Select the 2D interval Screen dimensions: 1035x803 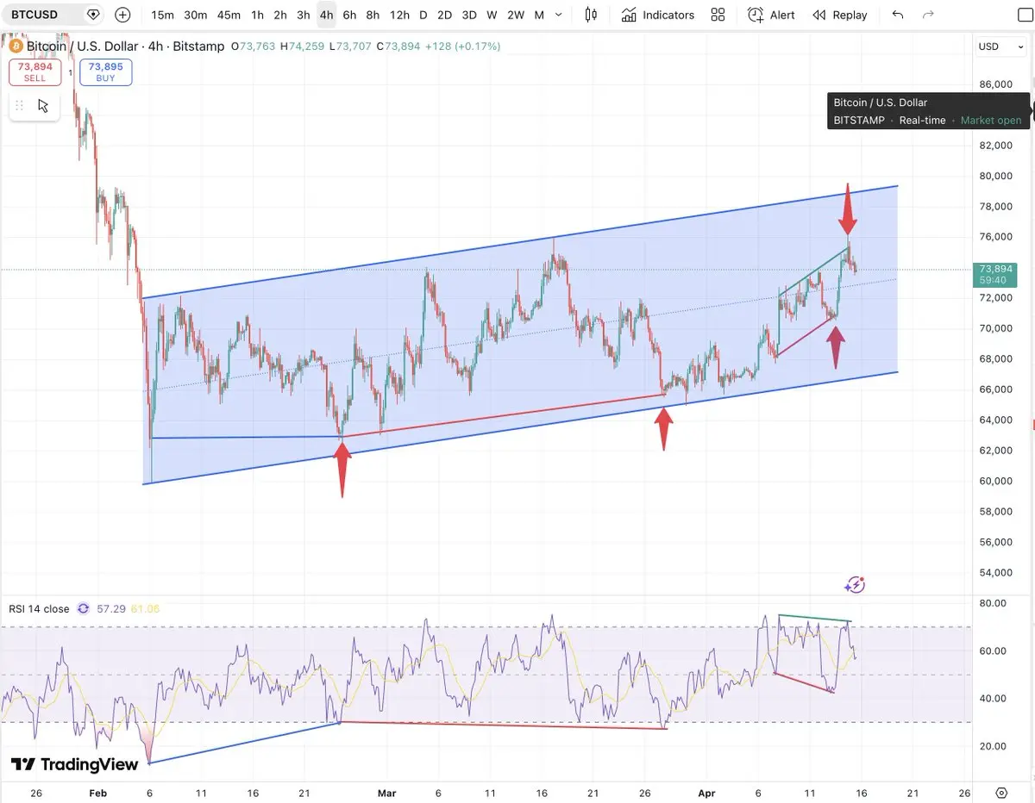444,15
